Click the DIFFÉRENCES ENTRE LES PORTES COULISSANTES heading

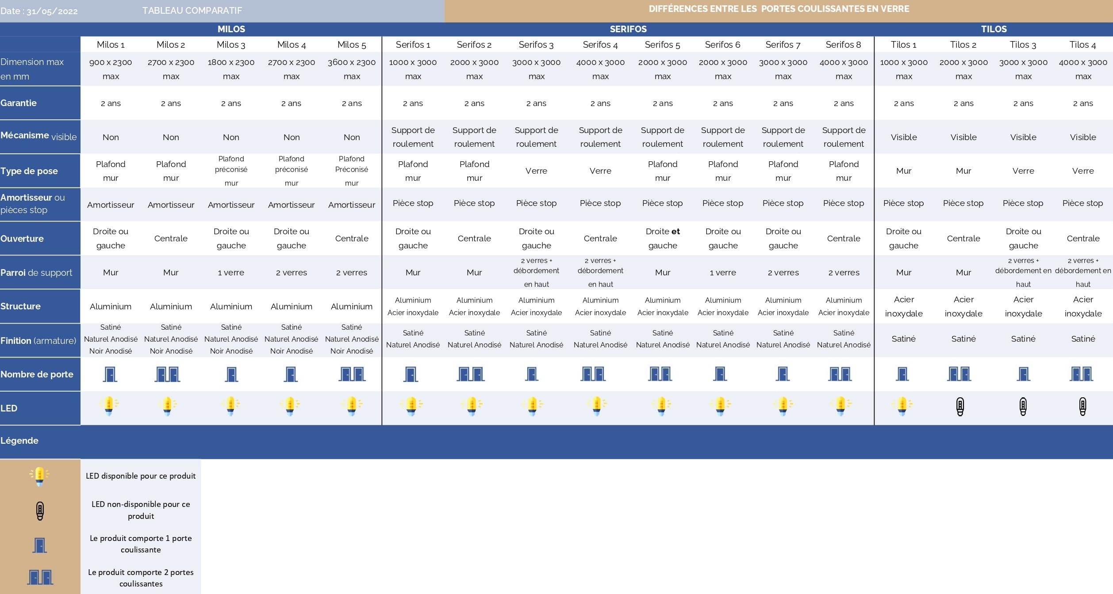[779, 9]
